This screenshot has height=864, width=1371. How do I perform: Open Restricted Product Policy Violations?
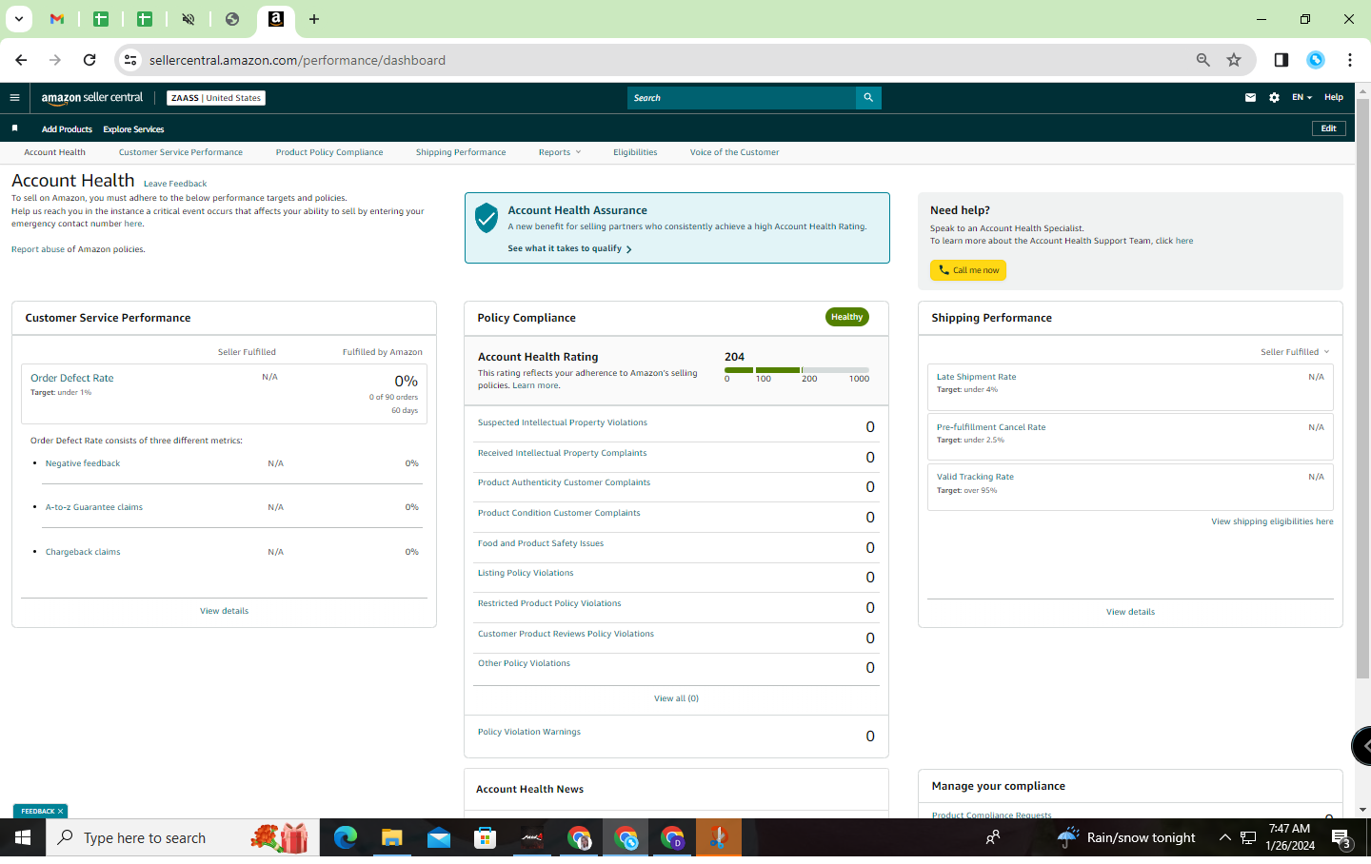click(549, 603)
